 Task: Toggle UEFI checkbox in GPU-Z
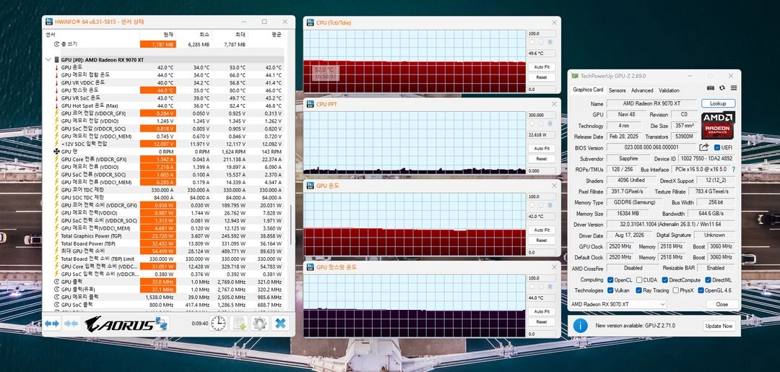click(x=717, y=147)
